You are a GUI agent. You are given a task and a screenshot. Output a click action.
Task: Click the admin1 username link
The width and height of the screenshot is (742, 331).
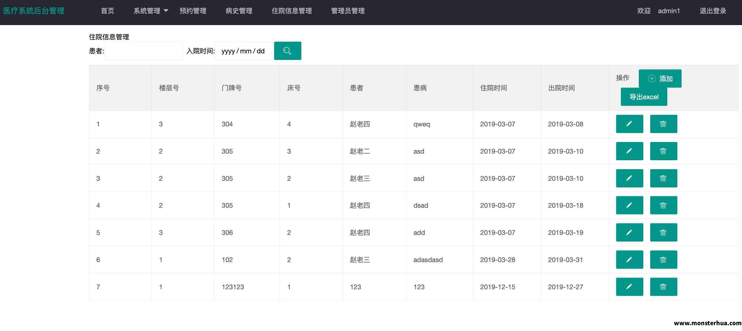(x=669, y=11)
